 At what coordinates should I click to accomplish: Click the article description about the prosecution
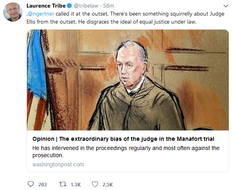coord(126,152)
